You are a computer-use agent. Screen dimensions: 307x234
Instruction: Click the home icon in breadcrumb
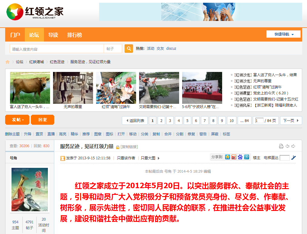tap(8, 62)
